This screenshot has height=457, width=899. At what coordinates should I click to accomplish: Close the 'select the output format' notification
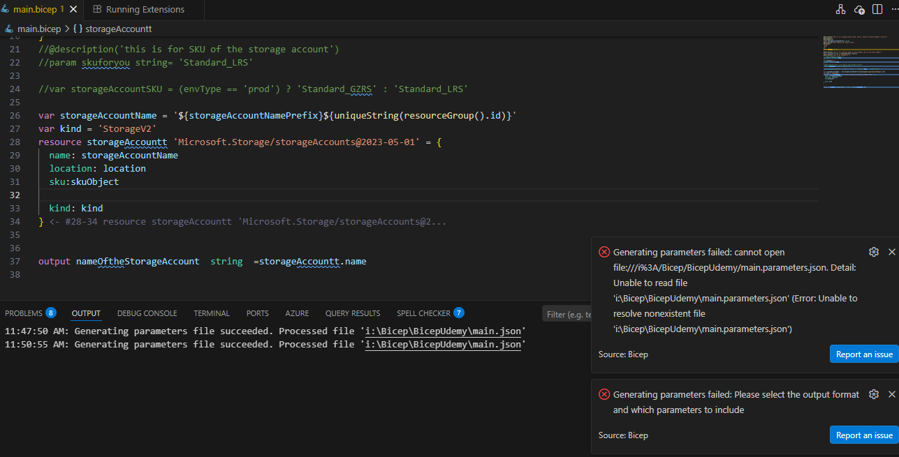[x=891, y=394]
